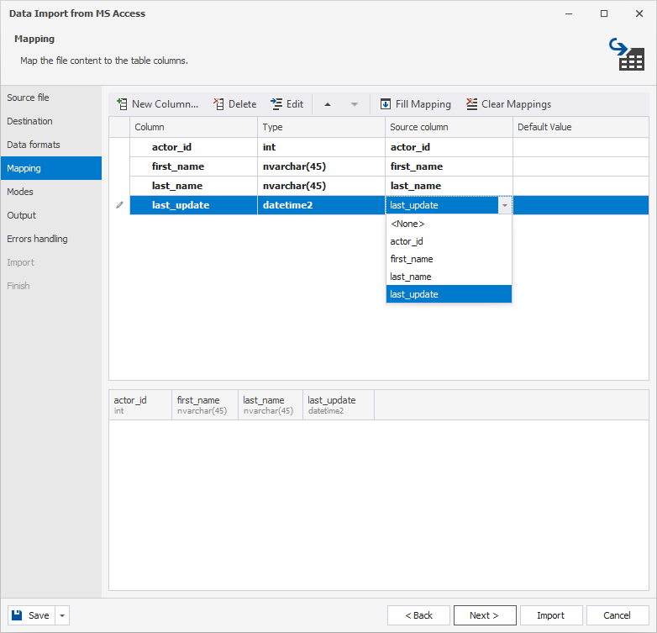This screenshot has height=633, width=657.
Task: Click the Cancel button
Action: [x=618, y=615]
